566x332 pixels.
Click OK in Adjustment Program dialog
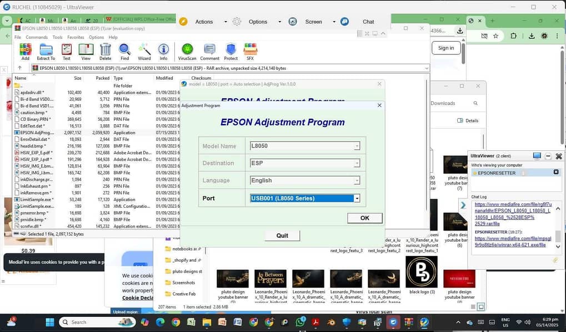[364, 218]
